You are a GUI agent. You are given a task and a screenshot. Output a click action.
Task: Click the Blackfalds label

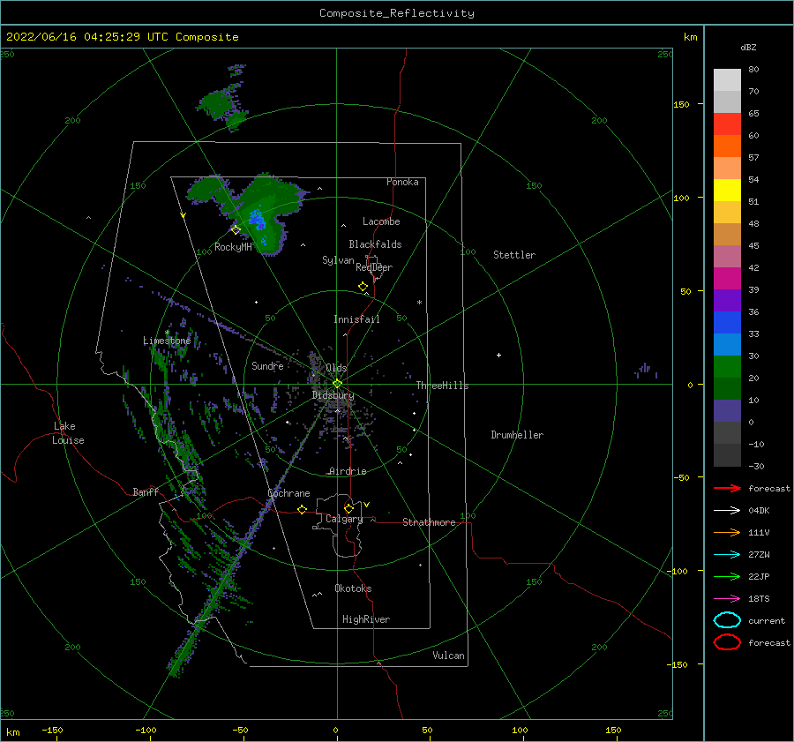(375, 244)
